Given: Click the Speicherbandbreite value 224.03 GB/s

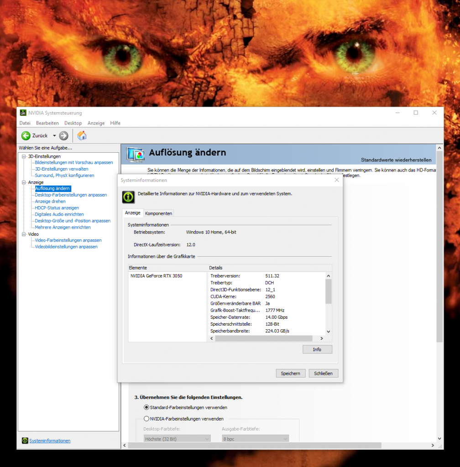Looking at the screenshot, I should click(x=277, y=331).
